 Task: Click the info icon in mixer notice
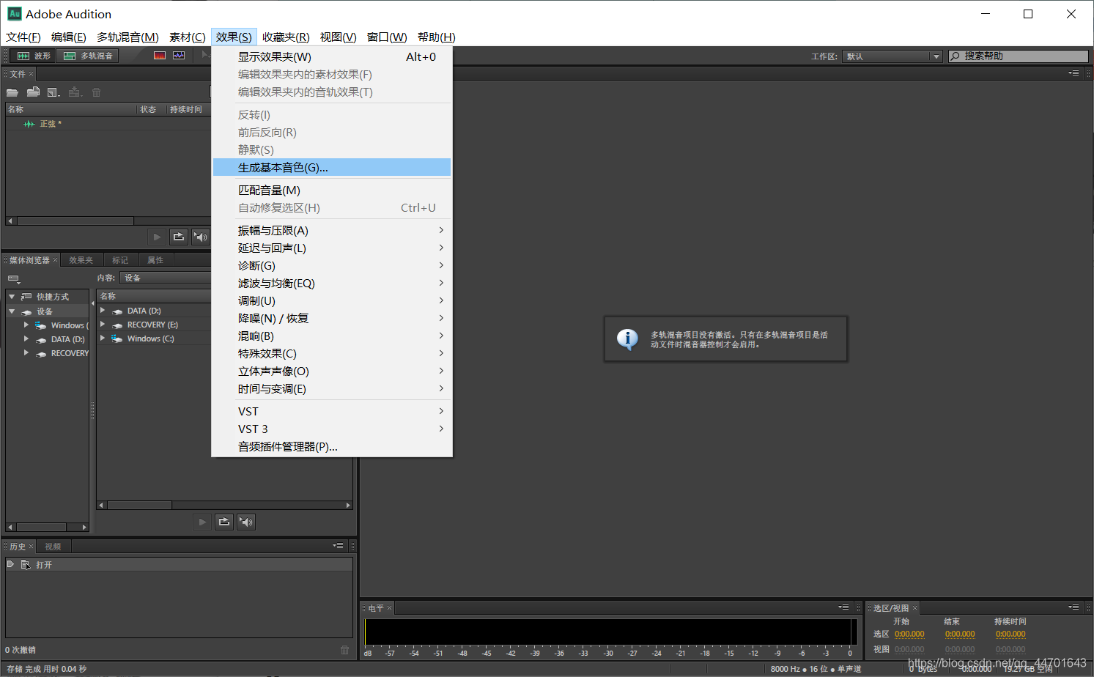tap(627, 338)
